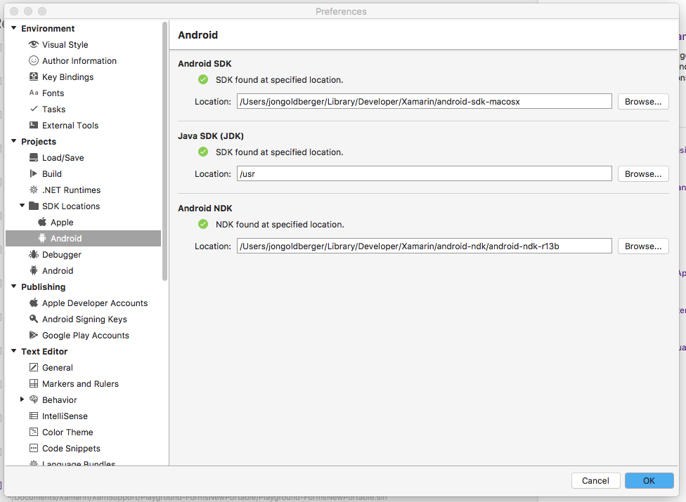This screenshot has height=502, width=686.
Task: Click the Tasks checkmark icon
Action: click(34, 108)
